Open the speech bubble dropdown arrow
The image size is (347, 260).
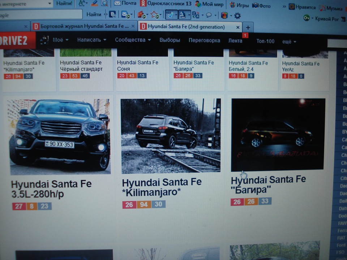tap(215, 16)
